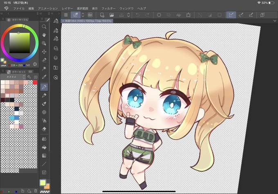Pick the red swatch in color set
Image resolution: width=278 pixels, height=194 pixels.
(35, 83)
